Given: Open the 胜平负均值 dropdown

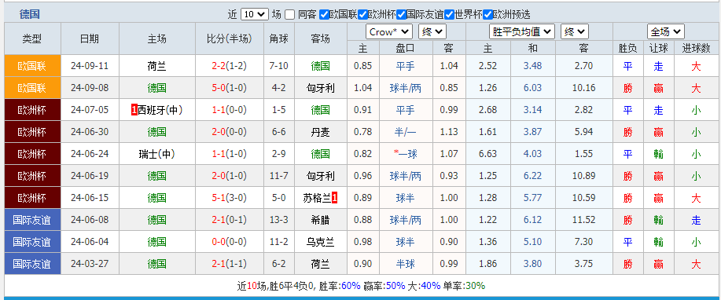Looking at the screenshot, I should (x=522, y=31).
